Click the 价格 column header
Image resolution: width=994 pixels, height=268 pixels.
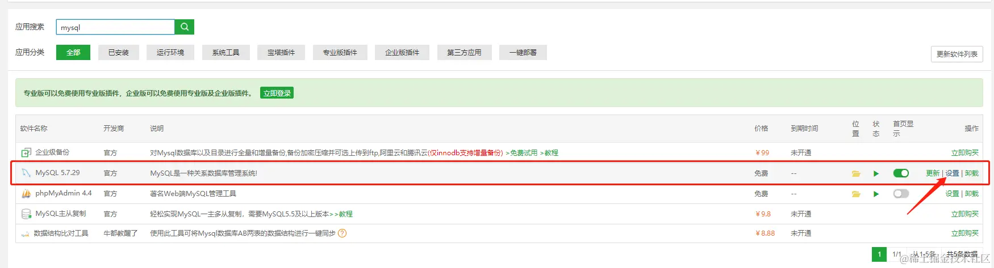[761, 129]
